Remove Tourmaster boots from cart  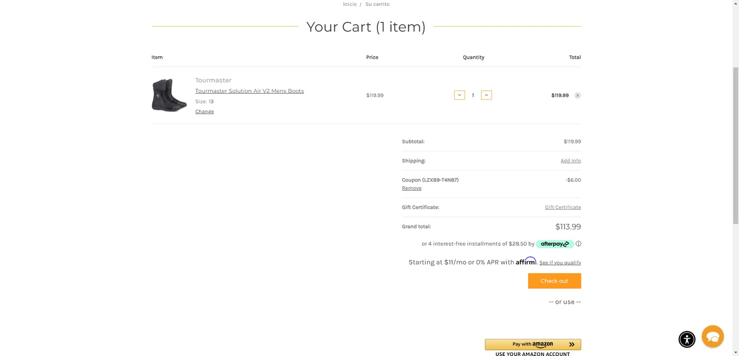click(577, 96)
